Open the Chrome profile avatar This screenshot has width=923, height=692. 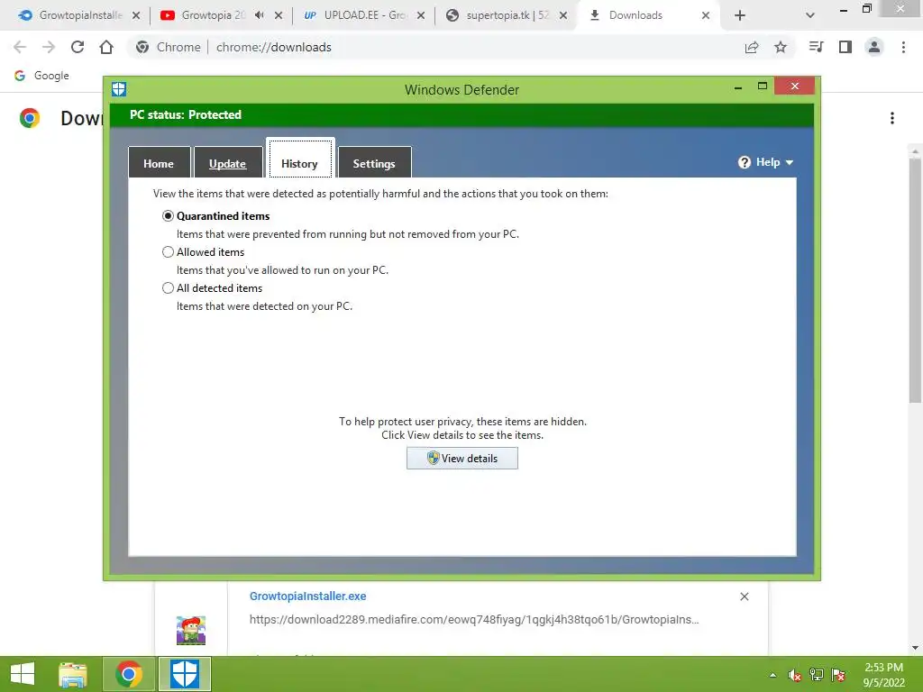tap(874, 47)
